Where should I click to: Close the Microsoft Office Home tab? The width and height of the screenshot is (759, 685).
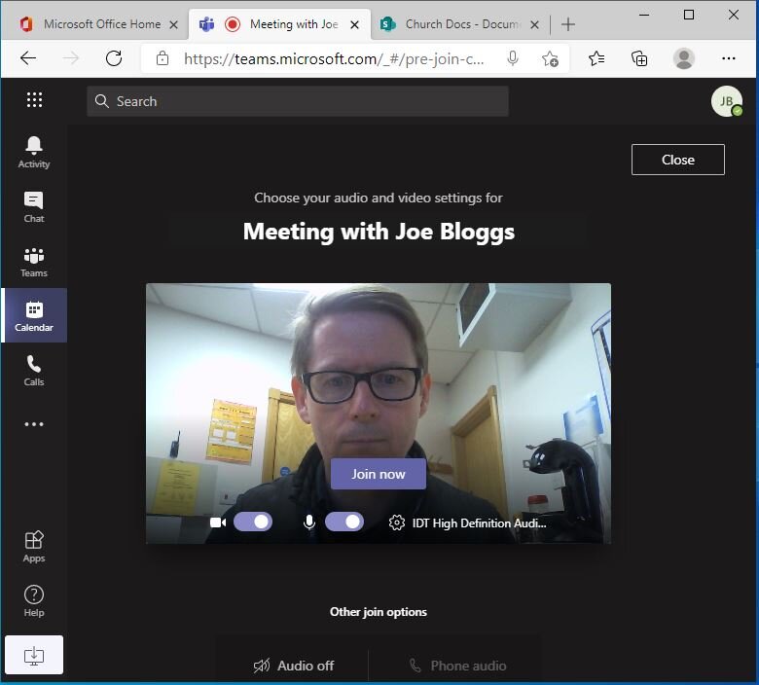coord(173,24)
